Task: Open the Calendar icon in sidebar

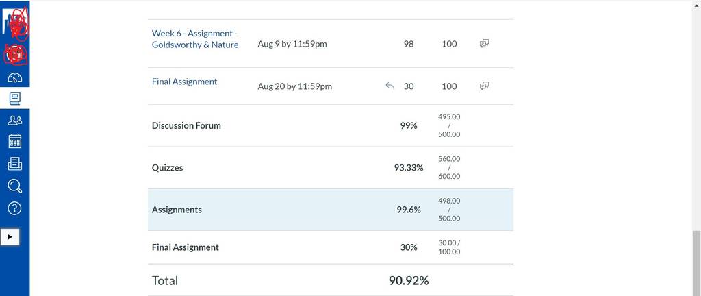Action: point(15,141)
